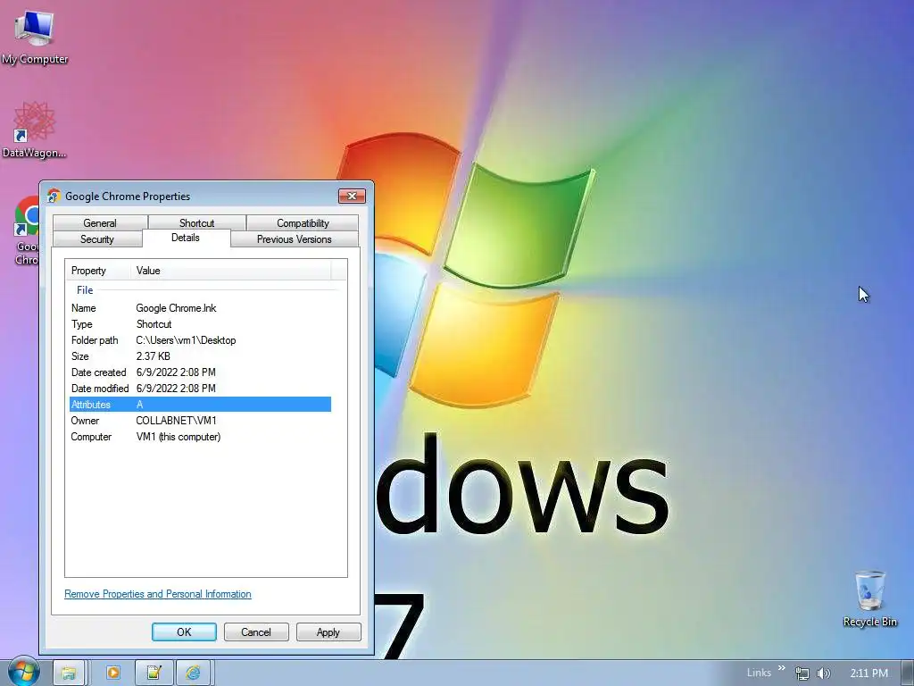Screen dimensions: 914x686
Task: Select the Computer row VM1 (this computer)
Action: 201,437
